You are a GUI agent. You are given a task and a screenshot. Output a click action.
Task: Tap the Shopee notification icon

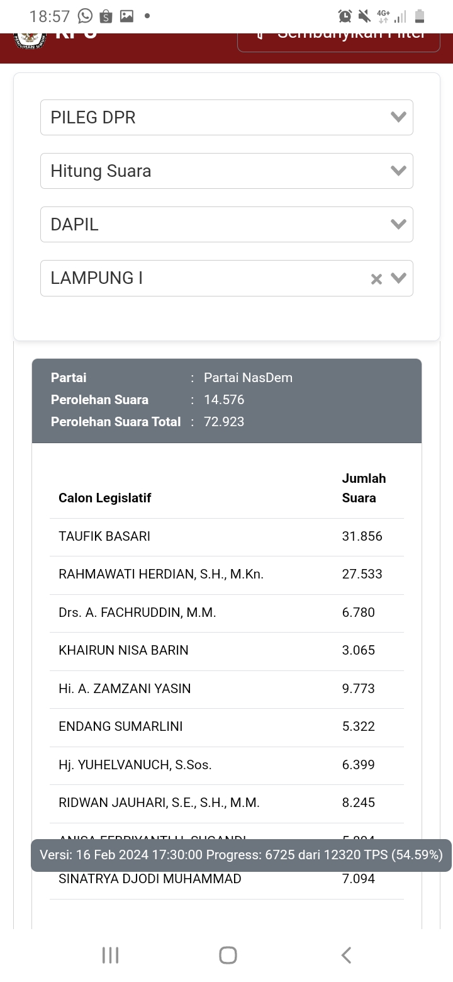click(x=106, y=16)
